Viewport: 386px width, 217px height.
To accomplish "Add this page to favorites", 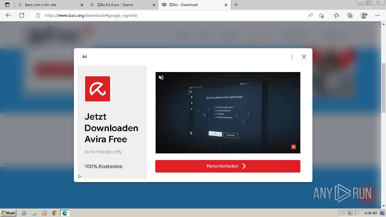I will pyautogui.click(x=321, y=15).
